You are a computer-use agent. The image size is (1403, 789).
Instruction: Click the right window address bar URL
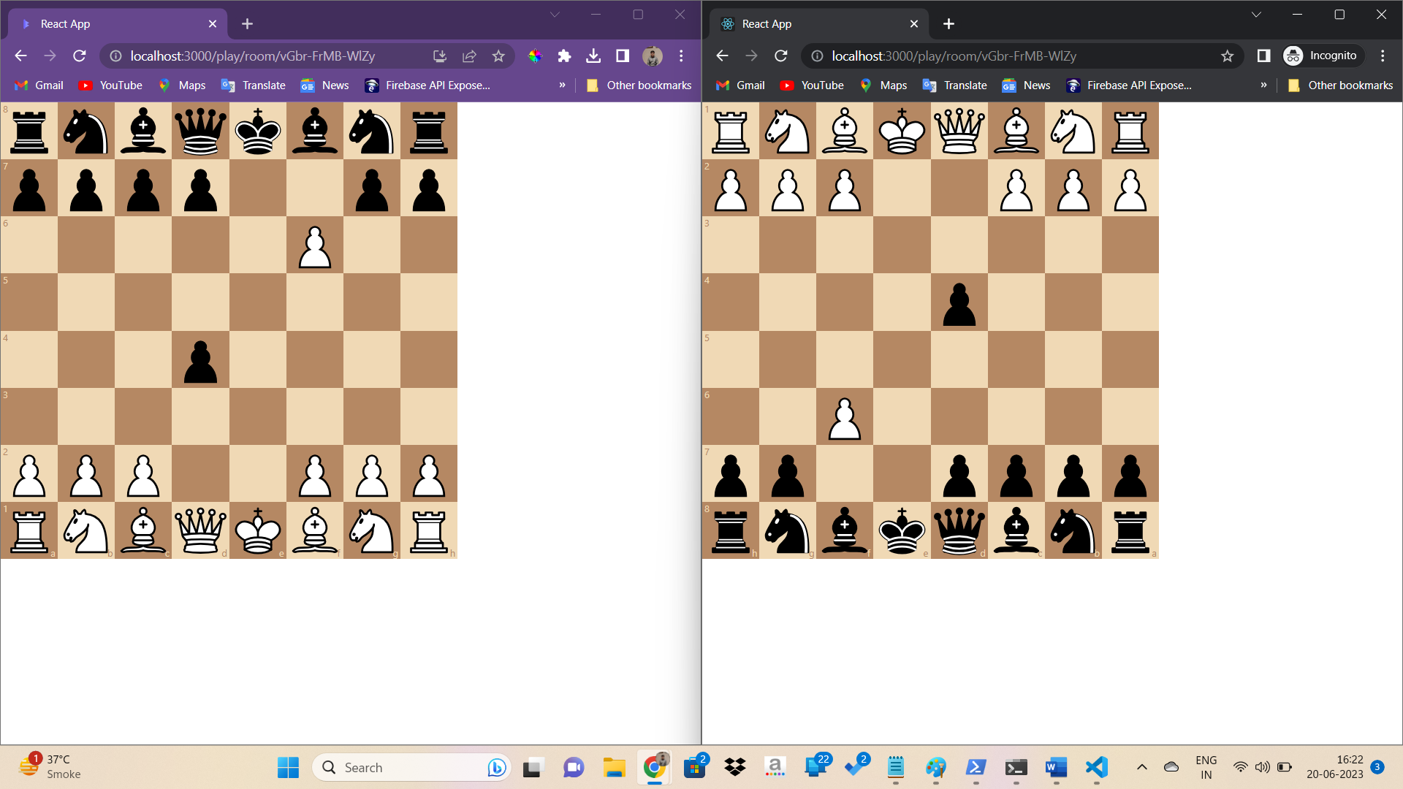(x=954, y=56)
